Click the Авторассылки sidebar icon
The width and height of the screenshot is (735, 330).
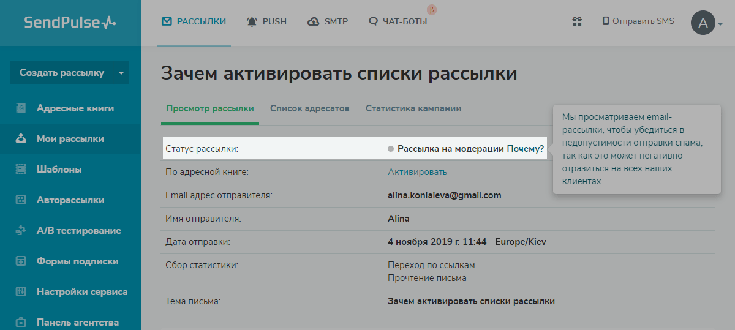coord(21,200)
